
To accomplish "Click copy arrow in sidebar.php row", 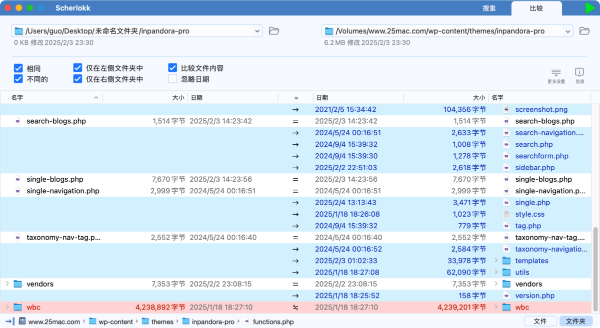I will [295, 168].
